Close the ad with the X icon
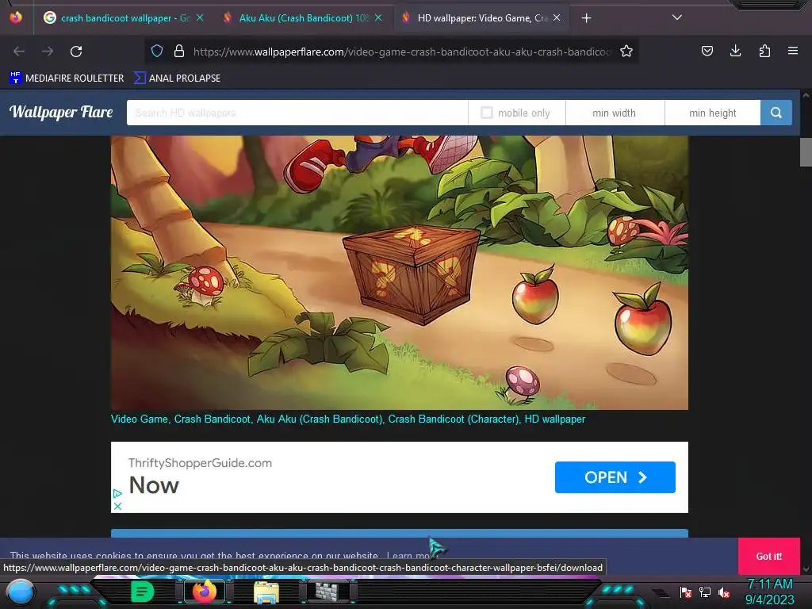 [117, 506]
